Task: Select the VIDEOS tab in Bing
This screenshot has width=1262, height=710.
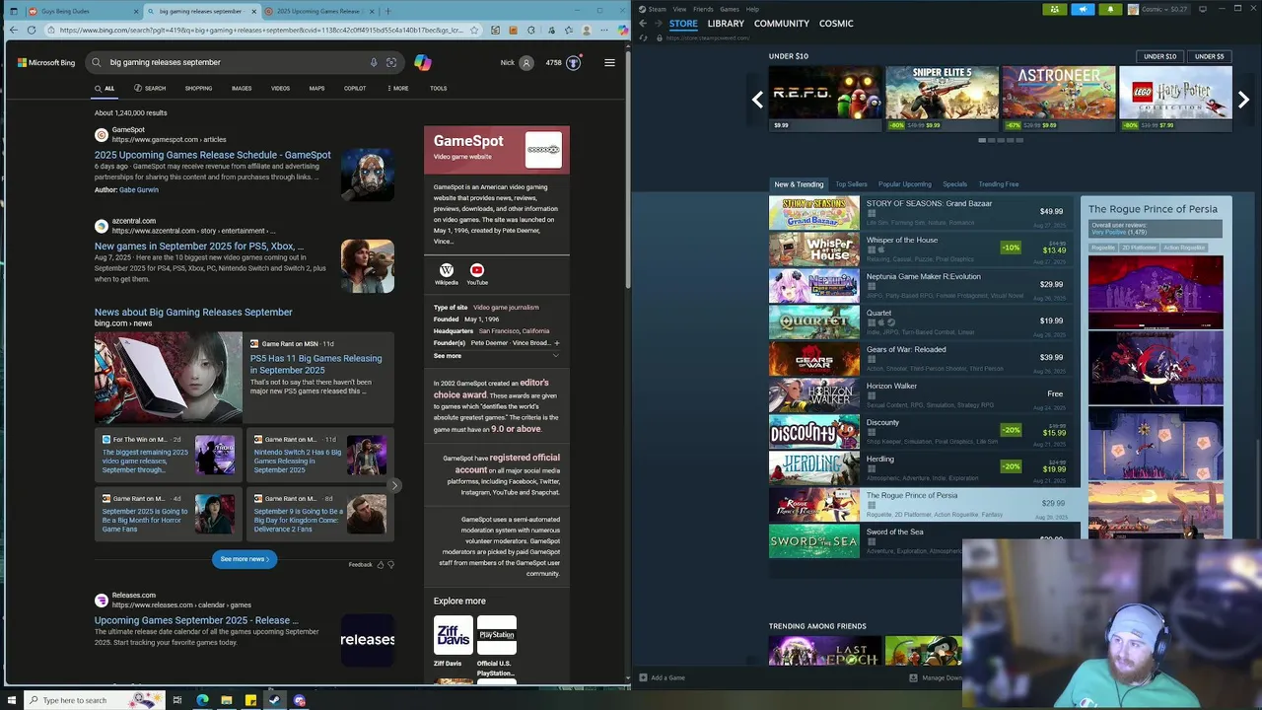Action: pos(280,89)
